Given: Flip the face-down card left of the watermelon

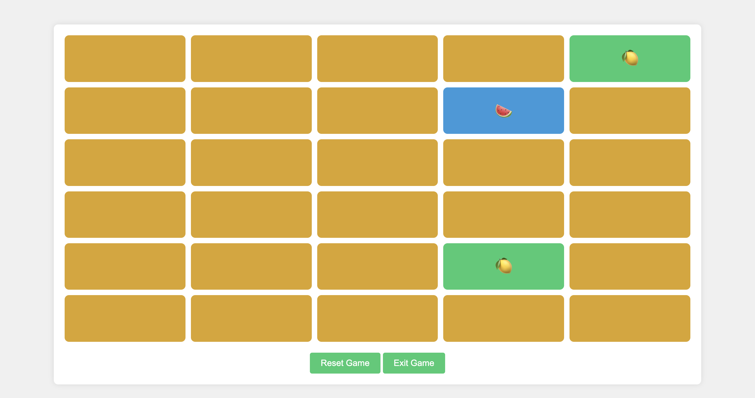Looking at the screenshot, I should click(x=377, y=110).
